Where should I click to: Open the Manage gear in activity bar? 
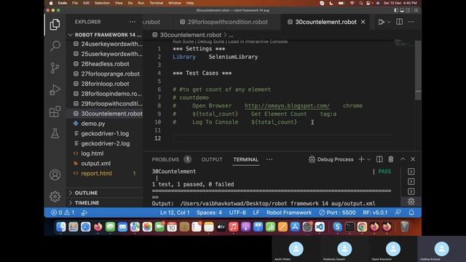click(x=55, y=196)
